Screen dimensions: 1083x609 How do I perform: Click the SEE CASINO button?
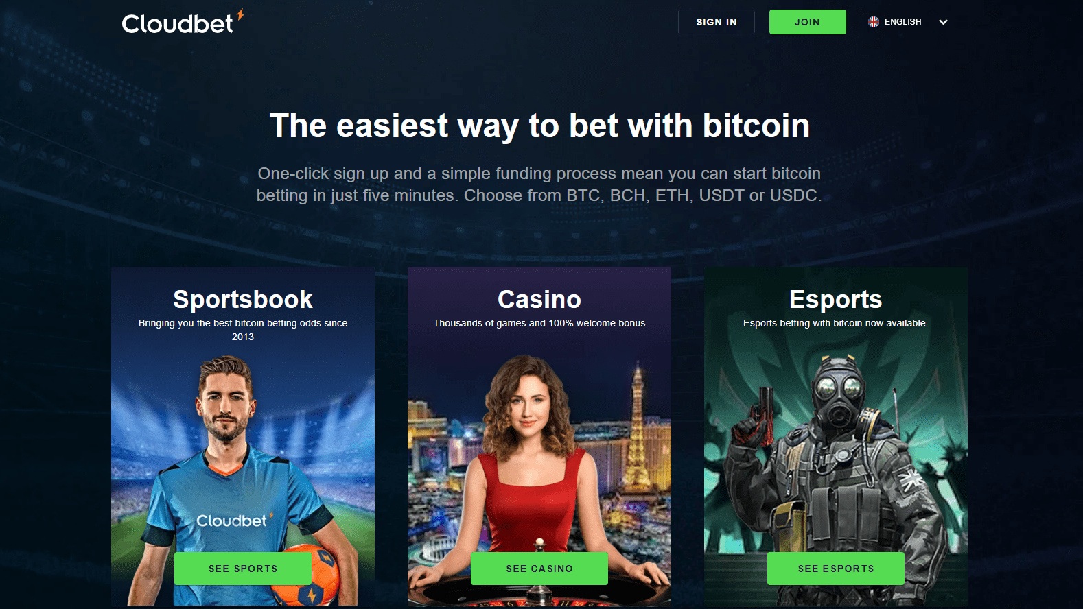[x=539, y=569]
